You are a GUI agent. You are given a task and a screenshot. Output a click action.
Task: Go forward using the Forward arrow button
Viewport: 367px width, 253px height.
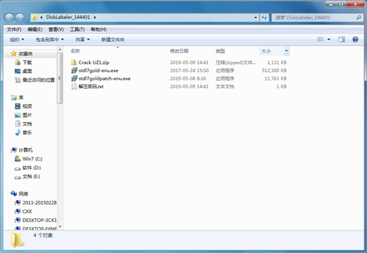(19, 17)
